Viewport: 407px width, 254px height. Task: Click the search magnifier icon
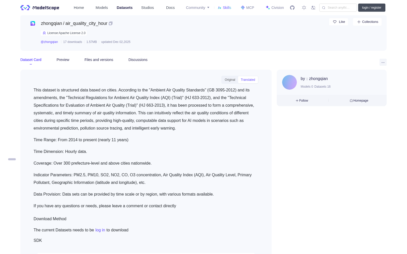[x=324, y=8]
